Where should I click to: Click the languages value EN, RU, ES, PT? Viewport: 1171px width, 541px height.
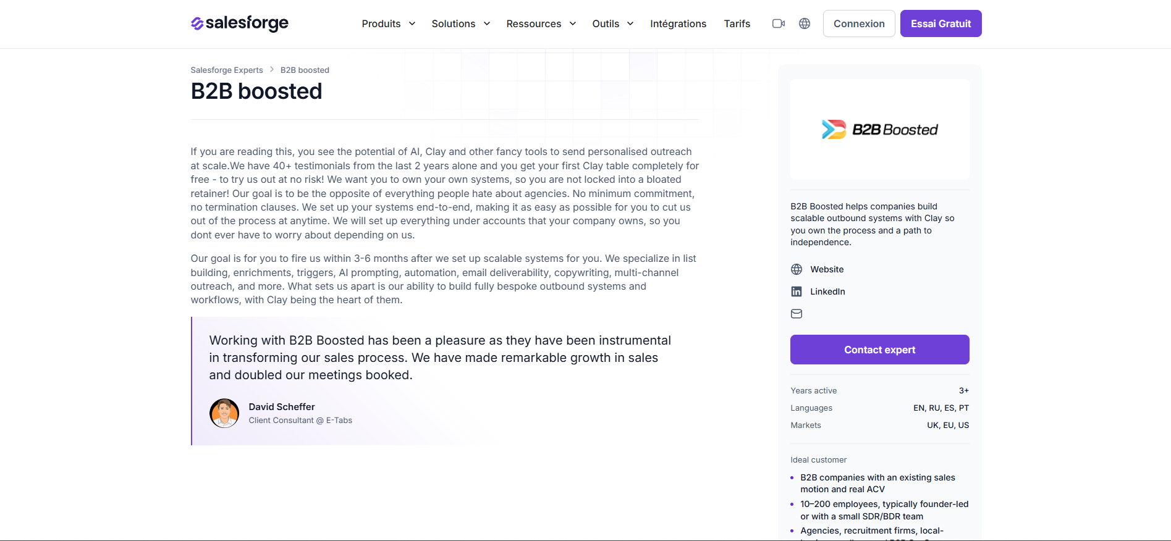click(x=941, y=408)
